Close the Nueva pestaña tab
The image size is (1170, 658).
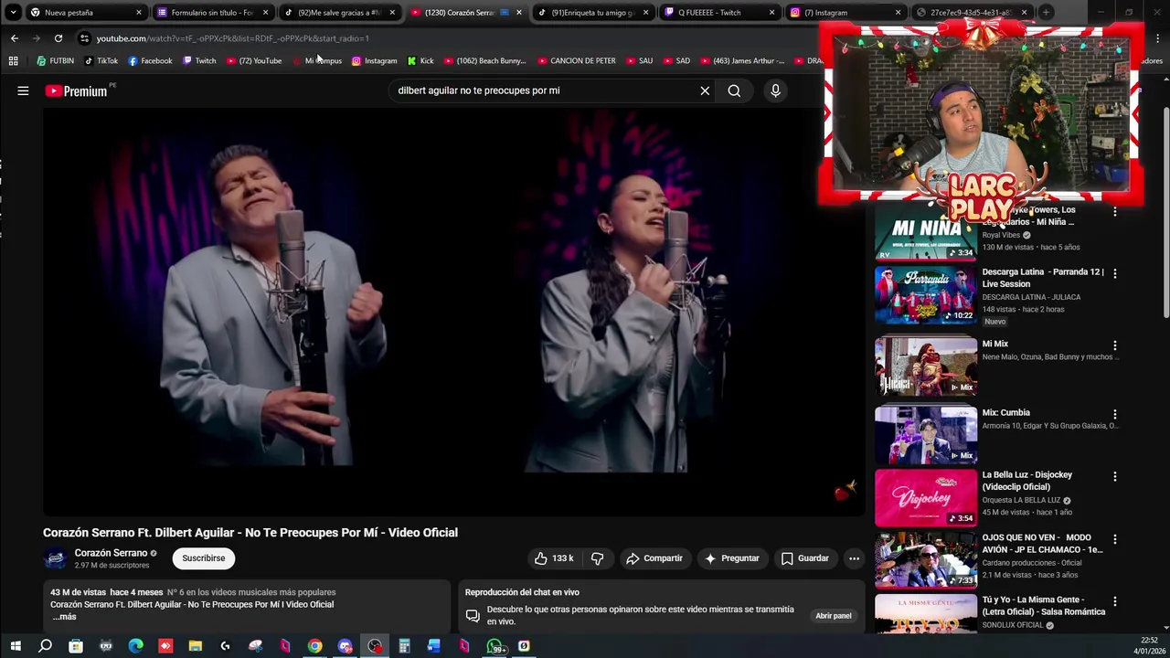point(139,13)
